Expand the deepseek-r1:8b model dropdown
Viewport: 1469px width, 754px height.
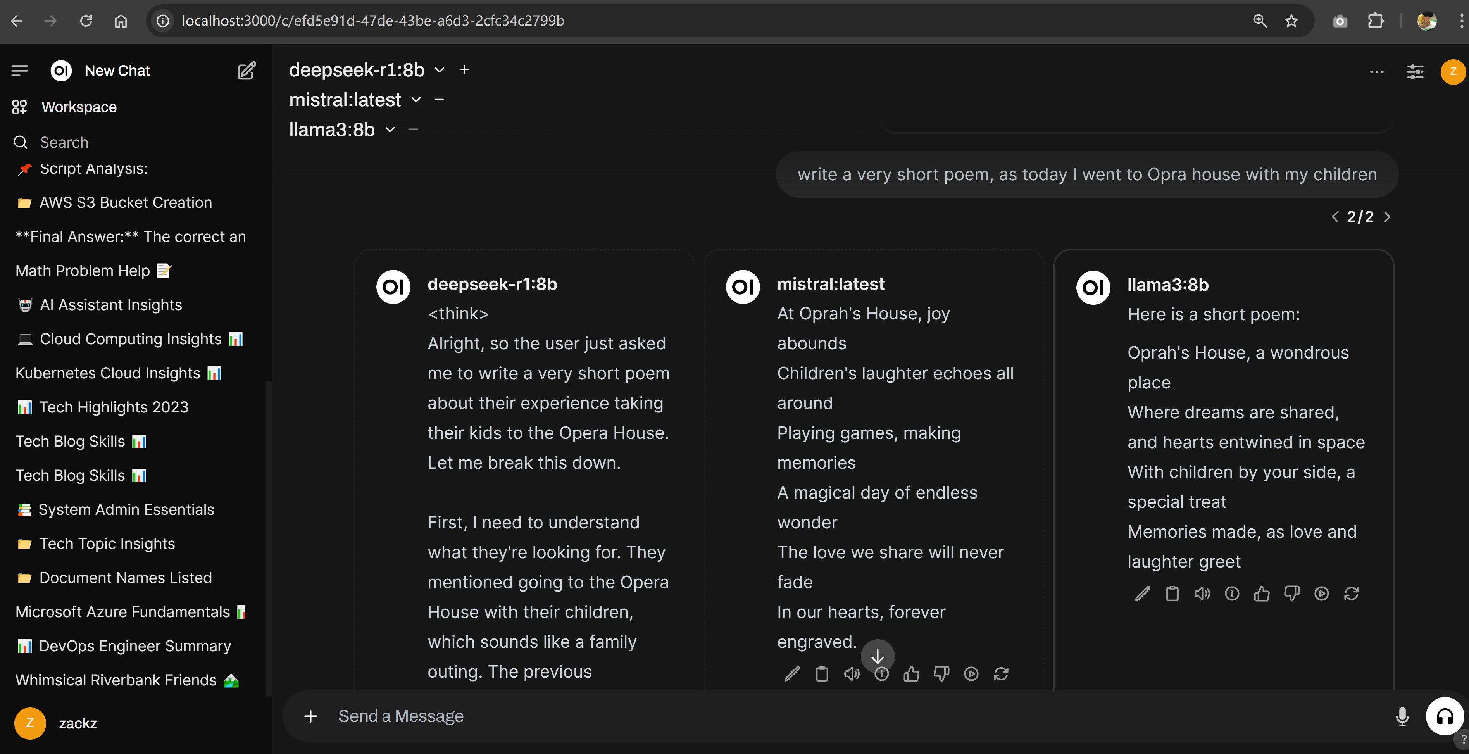pyautogui.click(x=440, y=70)
